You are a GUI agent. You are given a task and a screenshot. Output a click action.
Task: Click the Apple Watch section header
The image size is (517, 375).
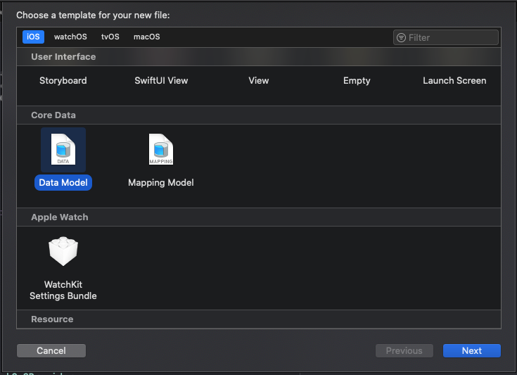coord(259,217)
